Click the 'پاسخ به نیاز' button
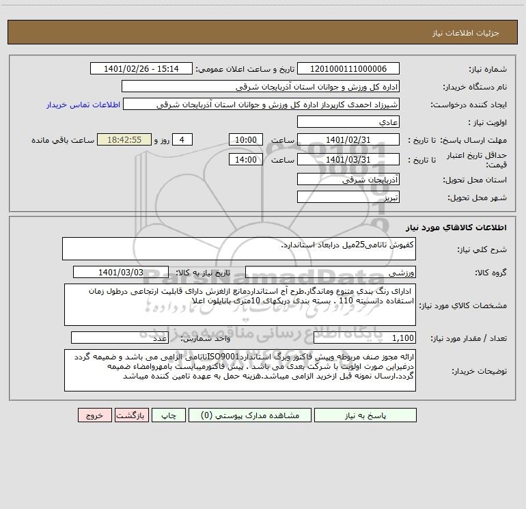This screenshot has height=509, width=526. 365,415
